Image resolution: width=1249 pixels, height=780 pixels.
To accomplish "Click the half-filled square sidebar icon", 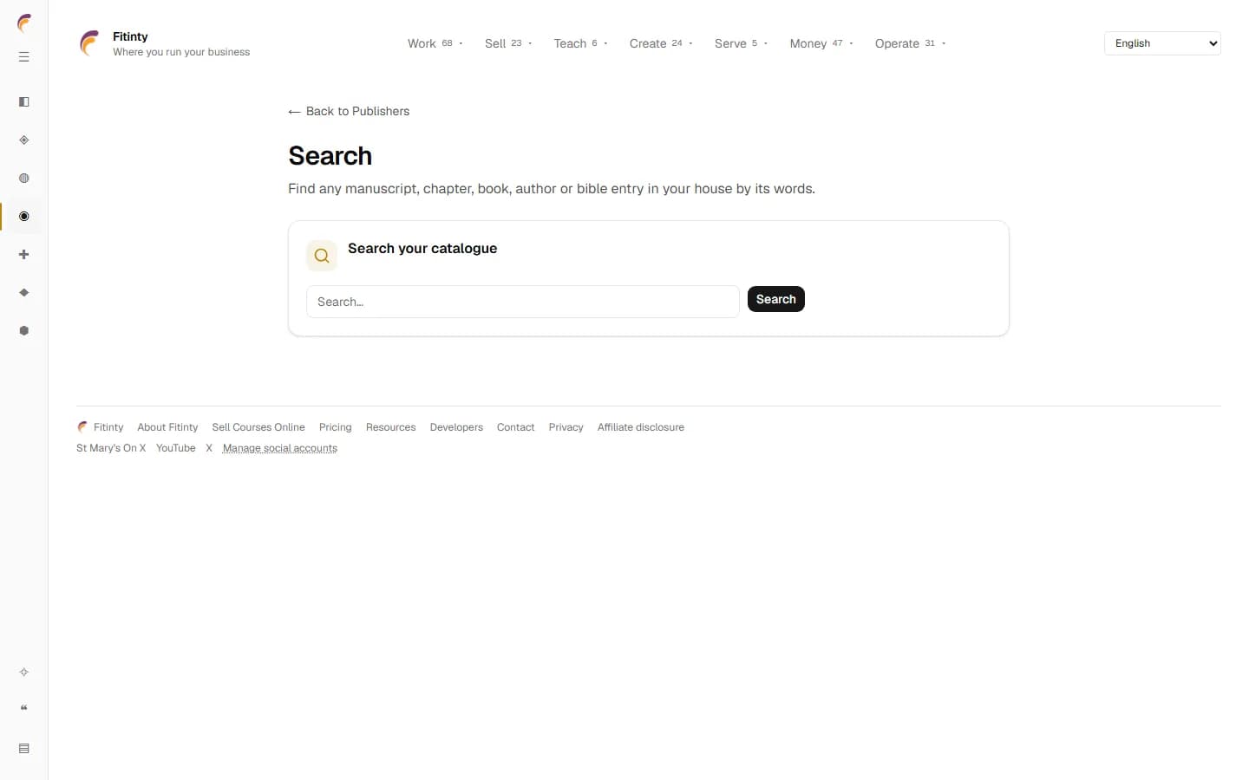I will click(x=24, y=102).
